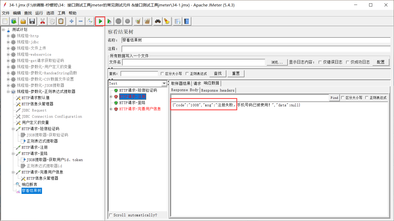
Task: Switch to the 请求 tab
Action: (197, 83)
